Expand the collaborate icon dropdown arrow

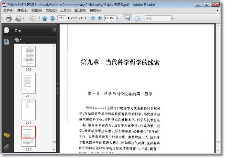pos(23,18)
